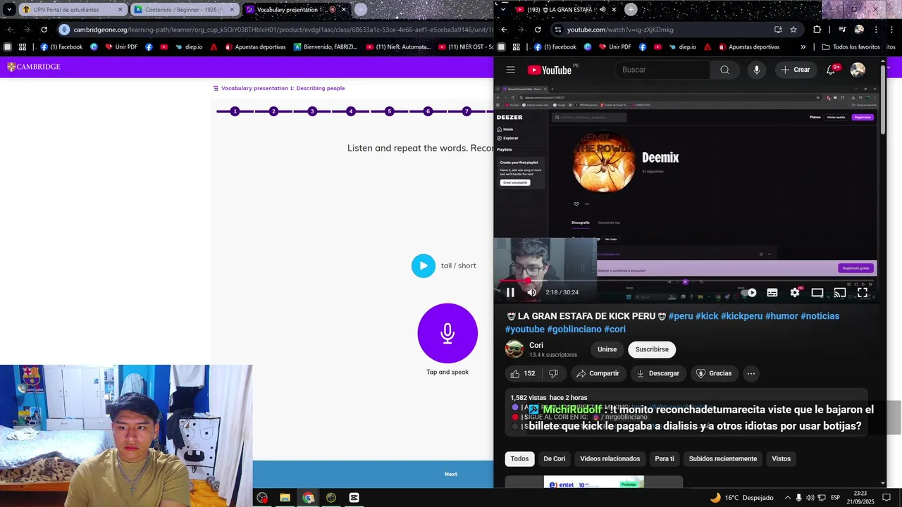The image size is (902, 507).
Task: Go back in the YouTube browser window
Action: click(504, 30)
